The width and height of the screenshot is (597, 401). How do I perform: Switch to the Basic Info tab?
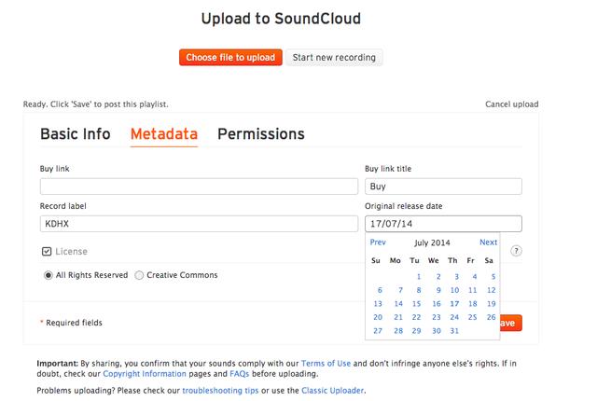click(x=75, y=134)
